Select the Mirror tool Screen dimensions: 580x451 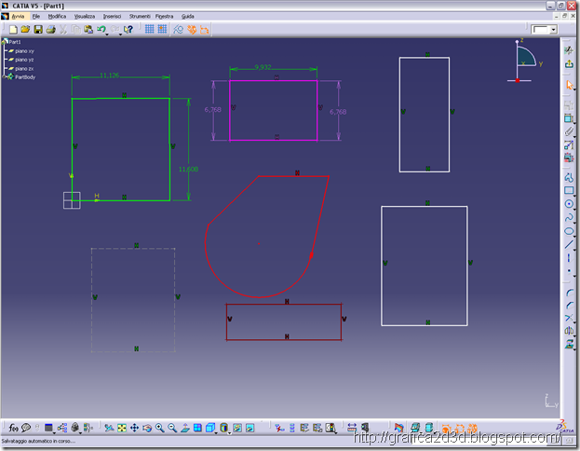pos(569,331)
